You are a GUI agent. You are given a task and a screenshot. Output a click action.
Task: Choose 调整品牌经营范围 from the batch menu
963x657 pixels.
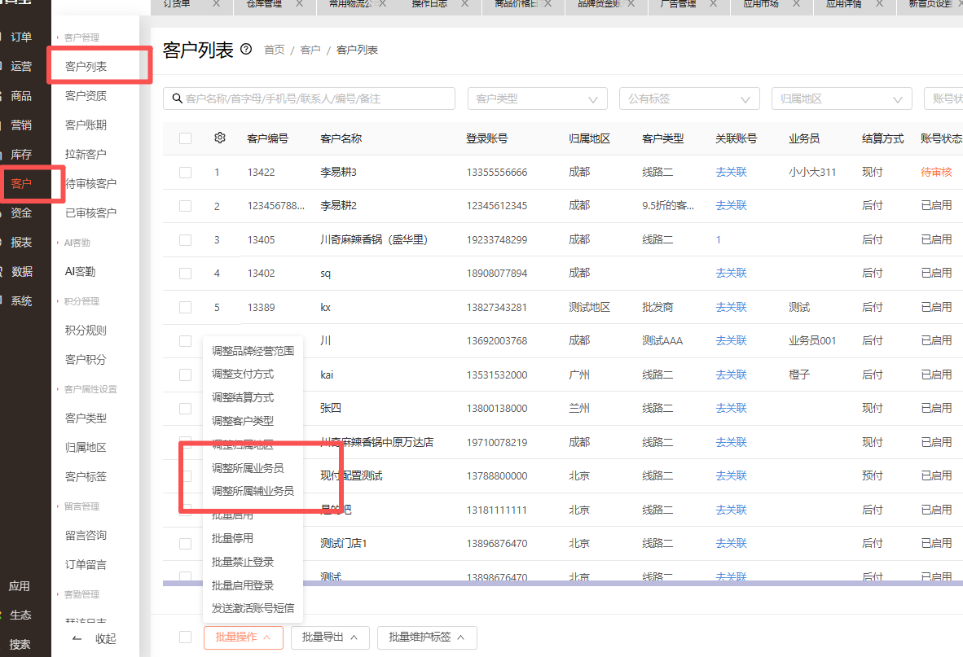tap(253, 351)
